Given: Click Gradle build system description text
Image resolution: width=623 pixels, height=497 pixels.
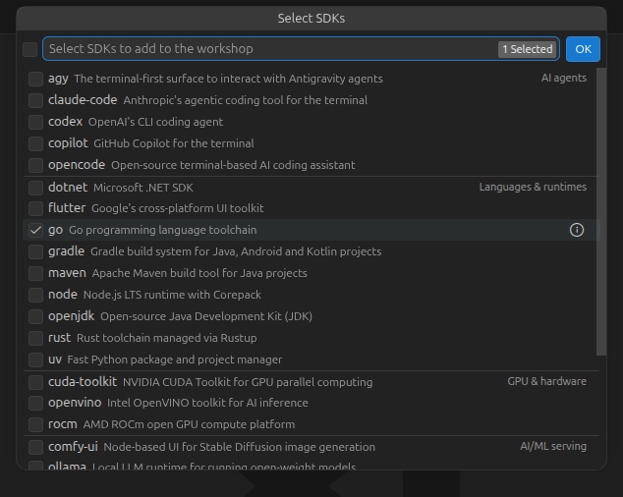Looking at the screenshot, I should [236, 251].
